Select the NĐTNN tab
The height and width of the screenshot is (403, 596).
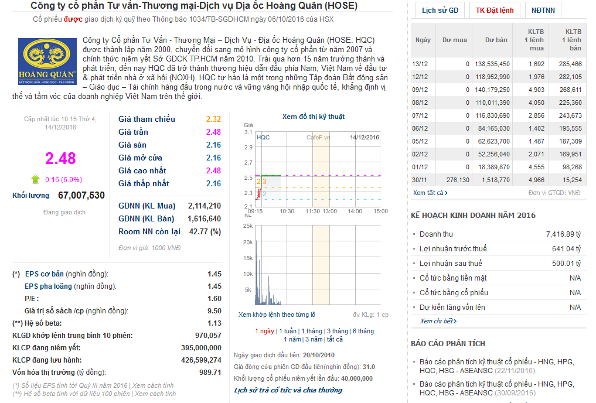[x=543, y=11]
